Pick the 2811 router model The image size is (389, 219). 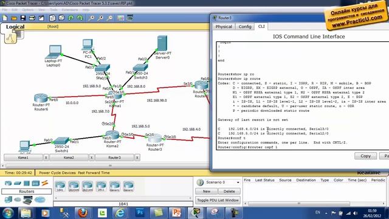click(x=101, y=186)
